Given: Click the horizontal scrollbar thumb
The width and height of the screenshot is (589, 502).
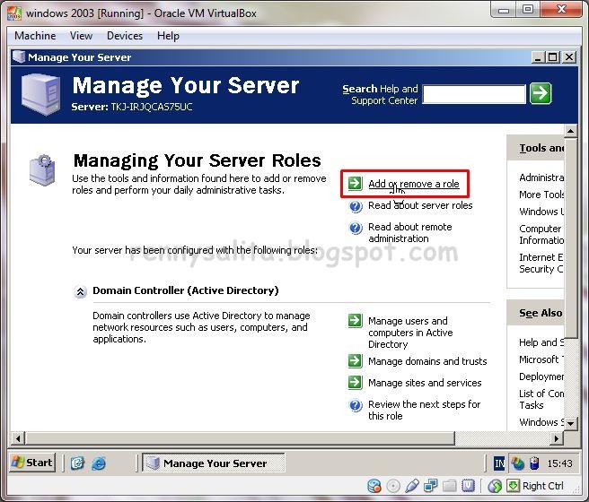Looking at the screenshot, I should 240,437.
